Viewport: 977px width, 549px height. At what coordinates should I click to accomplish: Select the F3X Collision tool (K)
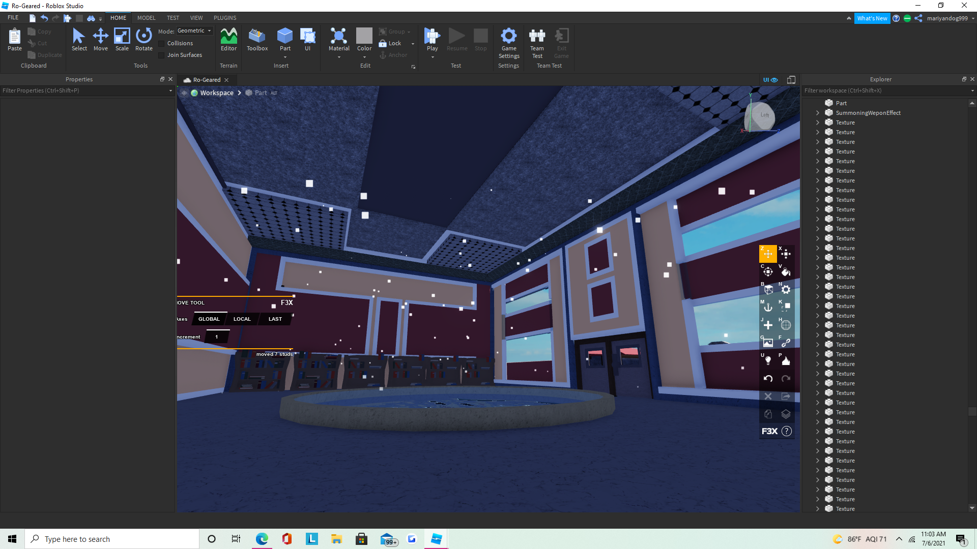786,307
